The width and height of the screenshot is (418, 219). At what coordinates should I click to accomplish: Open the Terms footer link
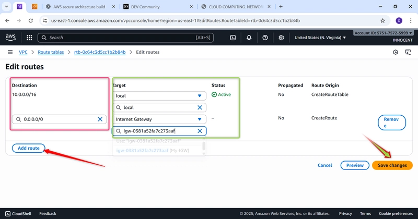click(x=365, y=214)
